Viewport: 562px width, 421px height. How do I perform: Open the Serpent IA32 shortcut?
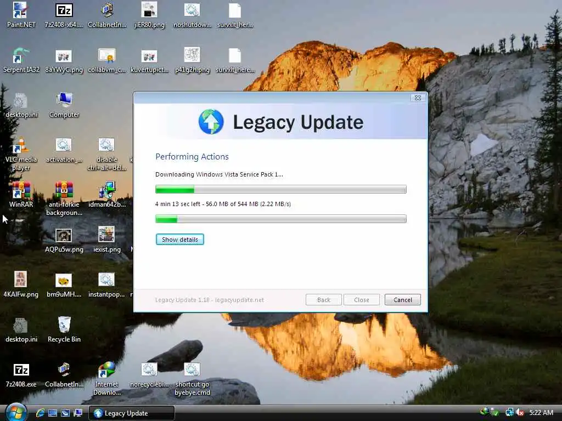pyautogui.click(x=21, y=60)
